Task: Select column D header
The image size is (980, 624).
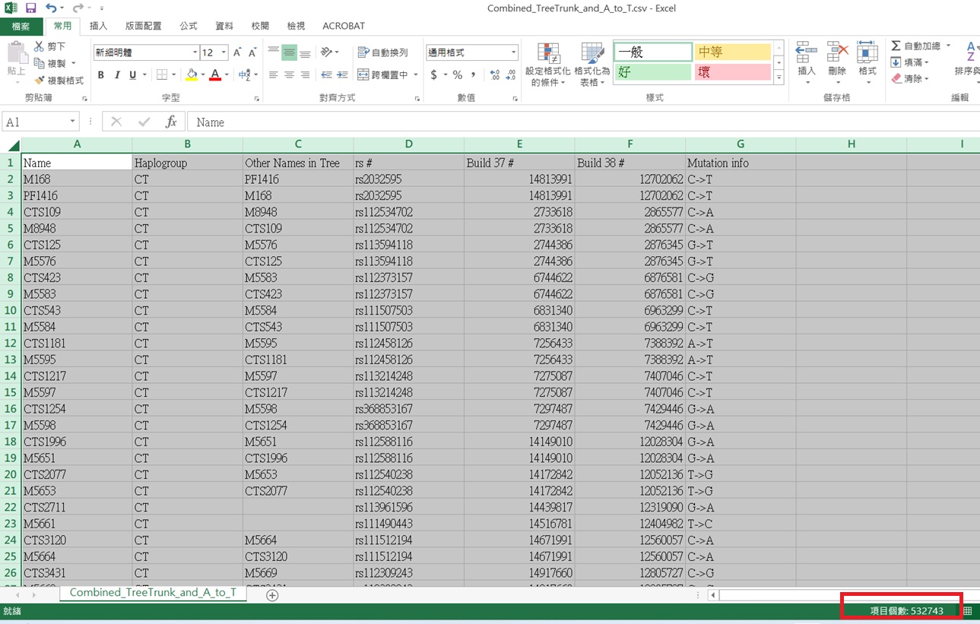Action: 409,144
